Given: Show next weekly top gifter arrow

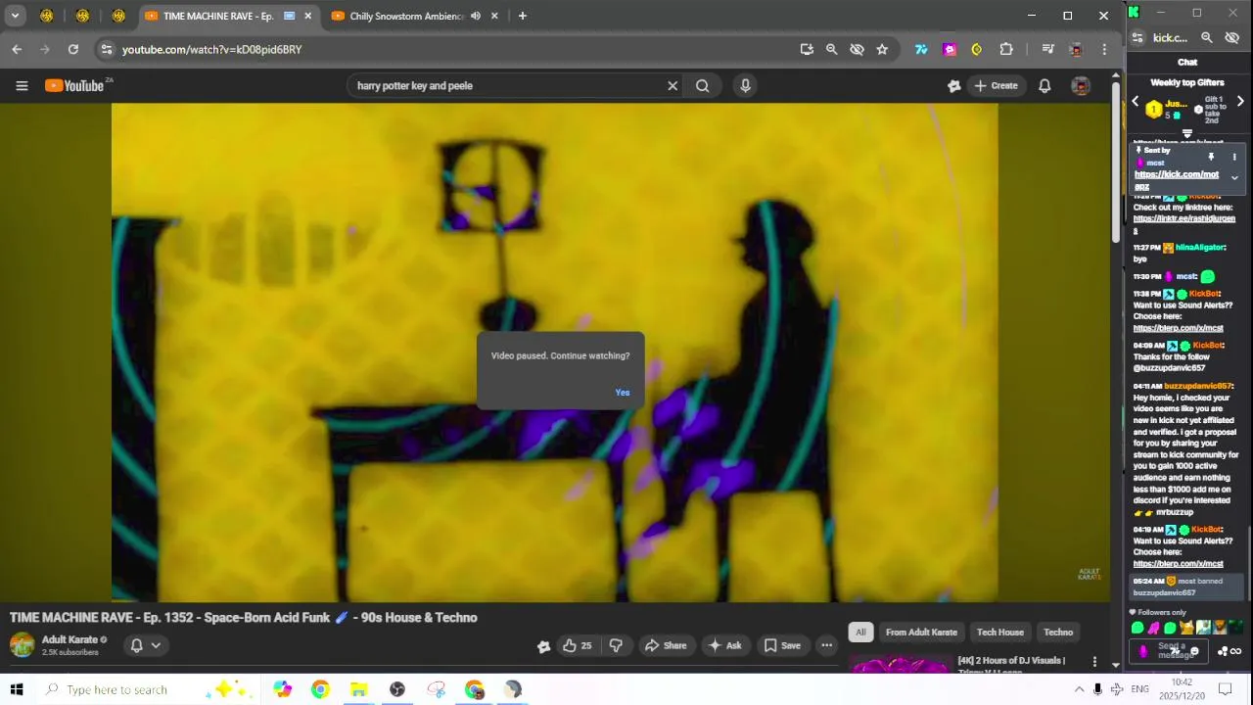Looking at the screenshot, I should tap(1240, 102).
